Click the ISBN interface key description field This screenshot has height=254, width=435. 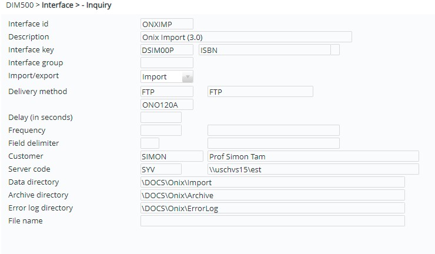265,50
